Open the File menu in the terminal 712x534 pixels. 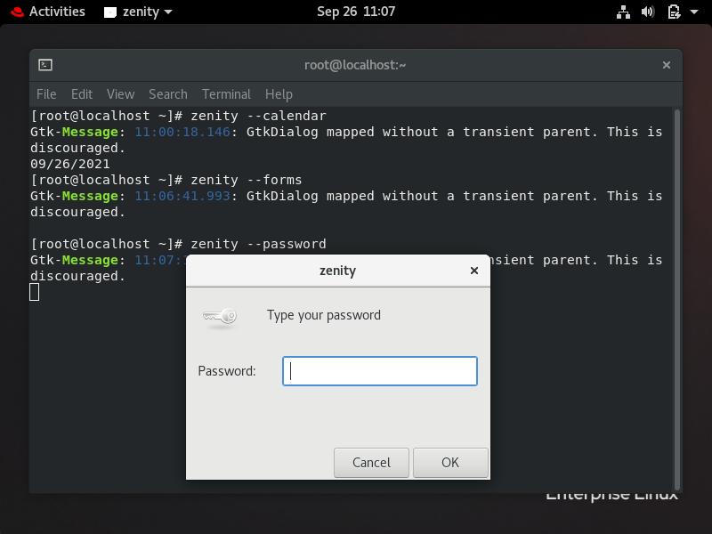pyautogui.click(x=46, y=93)
